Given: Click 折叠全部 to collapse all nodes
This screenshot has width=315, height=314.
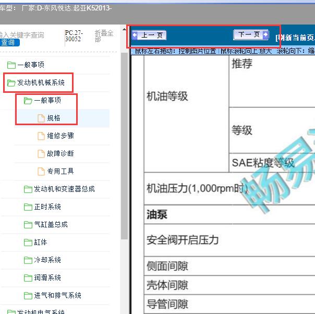Looking at the screenshot, I should point(104,36).
